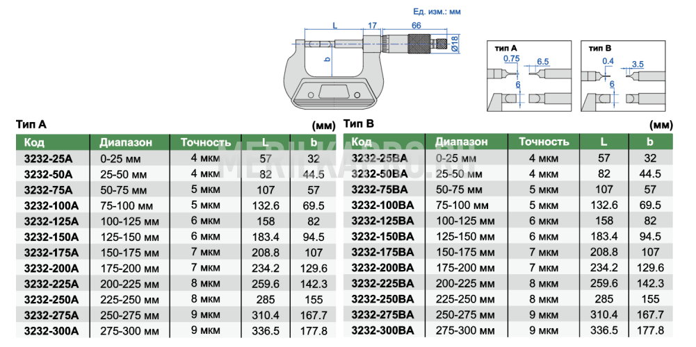
Task: Click accuracy '9 мкм' in 3232-275A row
Action: pyautogui.click(x=206, y=315)
